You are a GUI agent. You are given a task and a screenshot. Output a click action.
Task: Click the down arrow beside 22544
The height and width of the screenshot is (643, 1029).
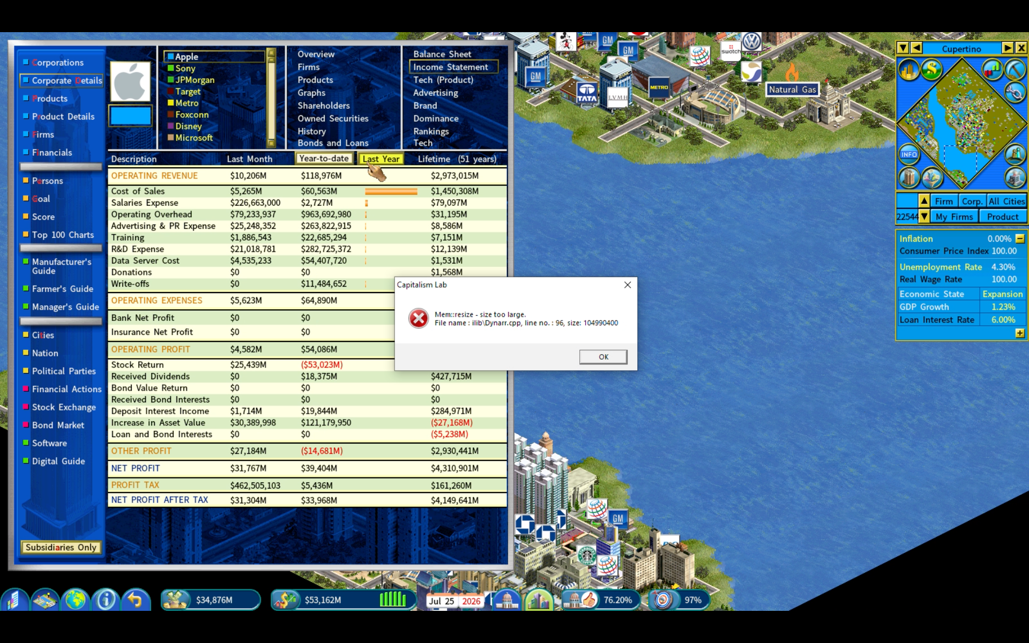(x=924, y=216)
